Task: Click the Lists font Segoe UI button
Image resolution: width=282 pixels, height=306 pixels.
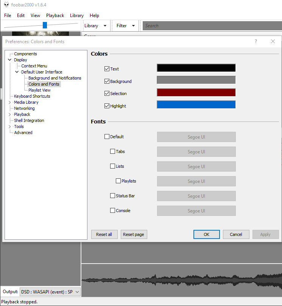Action: coord(196,167)
